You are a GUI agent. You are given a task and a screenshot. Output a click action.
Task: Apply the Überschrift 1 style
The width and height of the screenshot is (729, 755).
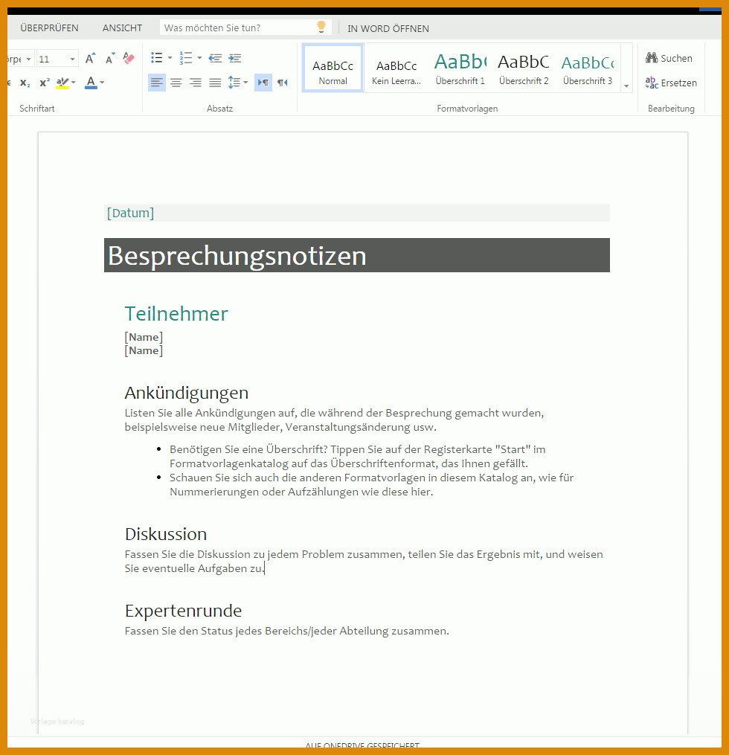[460, 68]
